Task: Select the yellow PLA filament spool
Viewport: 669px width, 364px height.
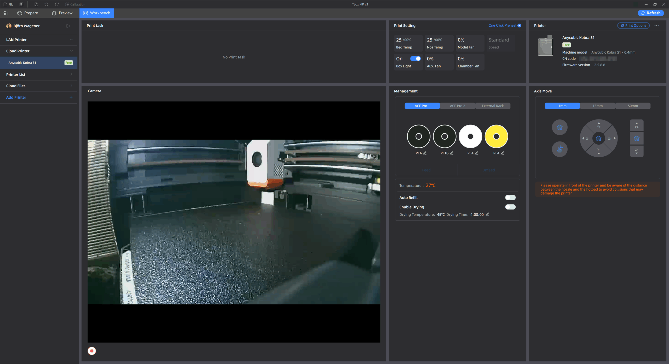Action: [496, 136]
